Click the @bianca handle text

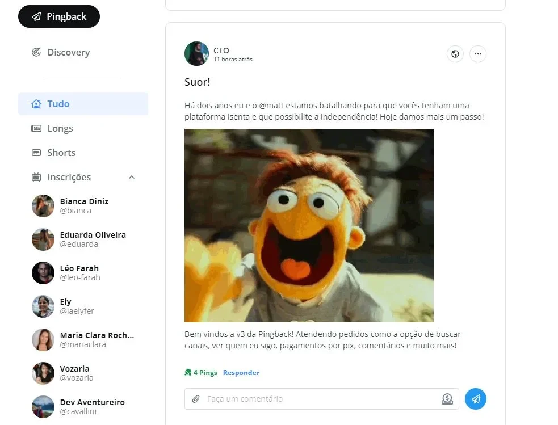click(75, 211)
